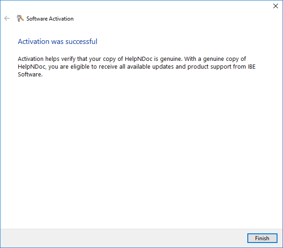Click the Finish button
The width and height of the screenshot is (283, 248).
pos(262,238)
